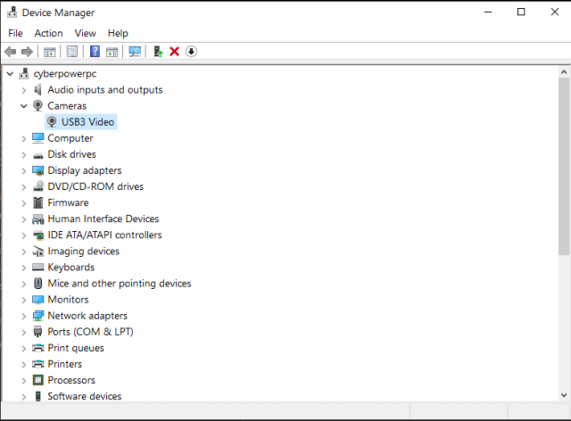Image resolution: width=571 pixels, height=421 pixels.
Task: Click Scan for hardware changes monitor icon
Action: [x=135, y=52]
